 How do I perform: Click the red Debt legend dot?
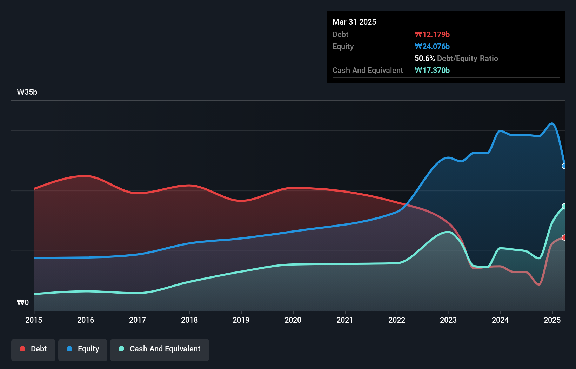pyautogui.click(x=22, y=349)
